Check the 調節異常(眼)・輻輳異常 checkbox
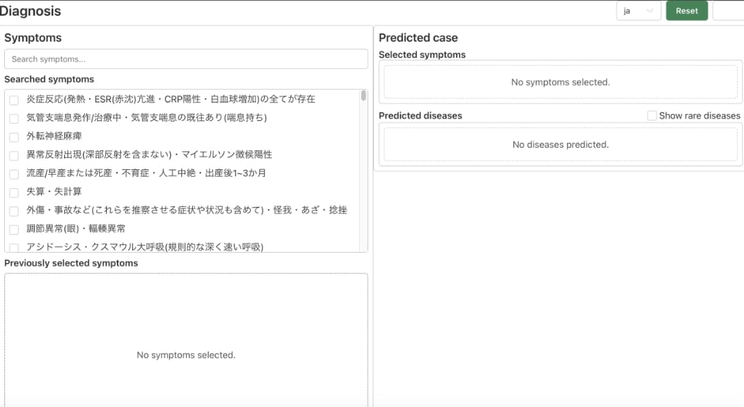Image resolution: width=744 pixels, height=407 pixels. pyautogui.click(x=14, y=229)
